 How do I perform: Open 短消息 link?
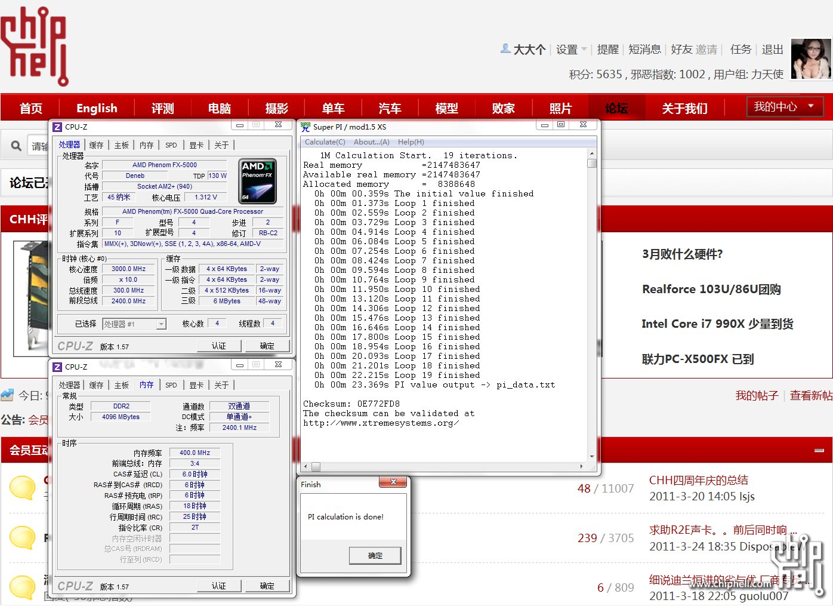click(x=644, y=50)
